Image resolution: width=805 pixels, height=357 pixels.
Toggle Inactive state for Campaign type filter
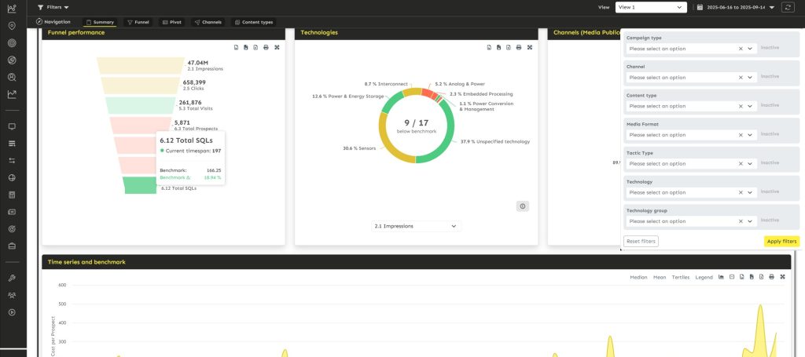(770, 48)
